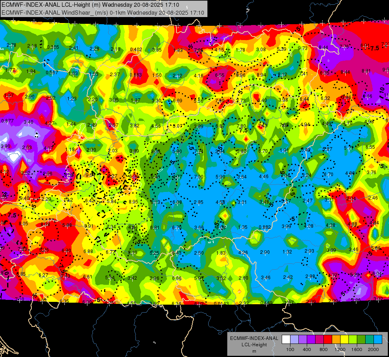Click the map value 3.40
This screenshot has height=357, width=389.
click(29, 122)
